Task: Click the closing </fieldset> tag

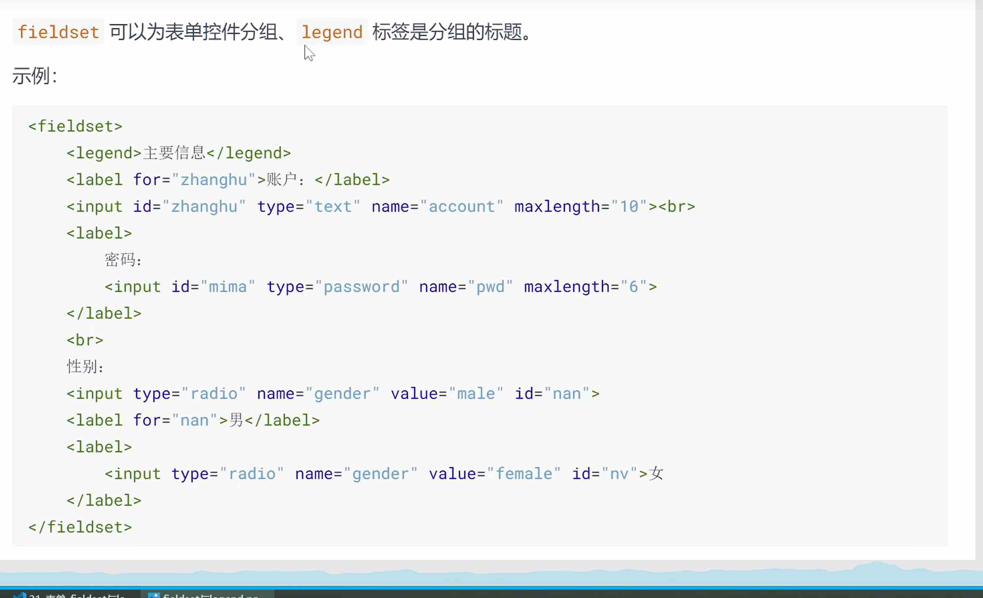Action: [80, 527]
